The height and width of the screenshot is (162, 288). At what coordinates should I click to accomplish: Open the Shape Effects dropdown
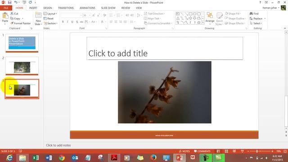pyautogui.click(x=235, y=23)
